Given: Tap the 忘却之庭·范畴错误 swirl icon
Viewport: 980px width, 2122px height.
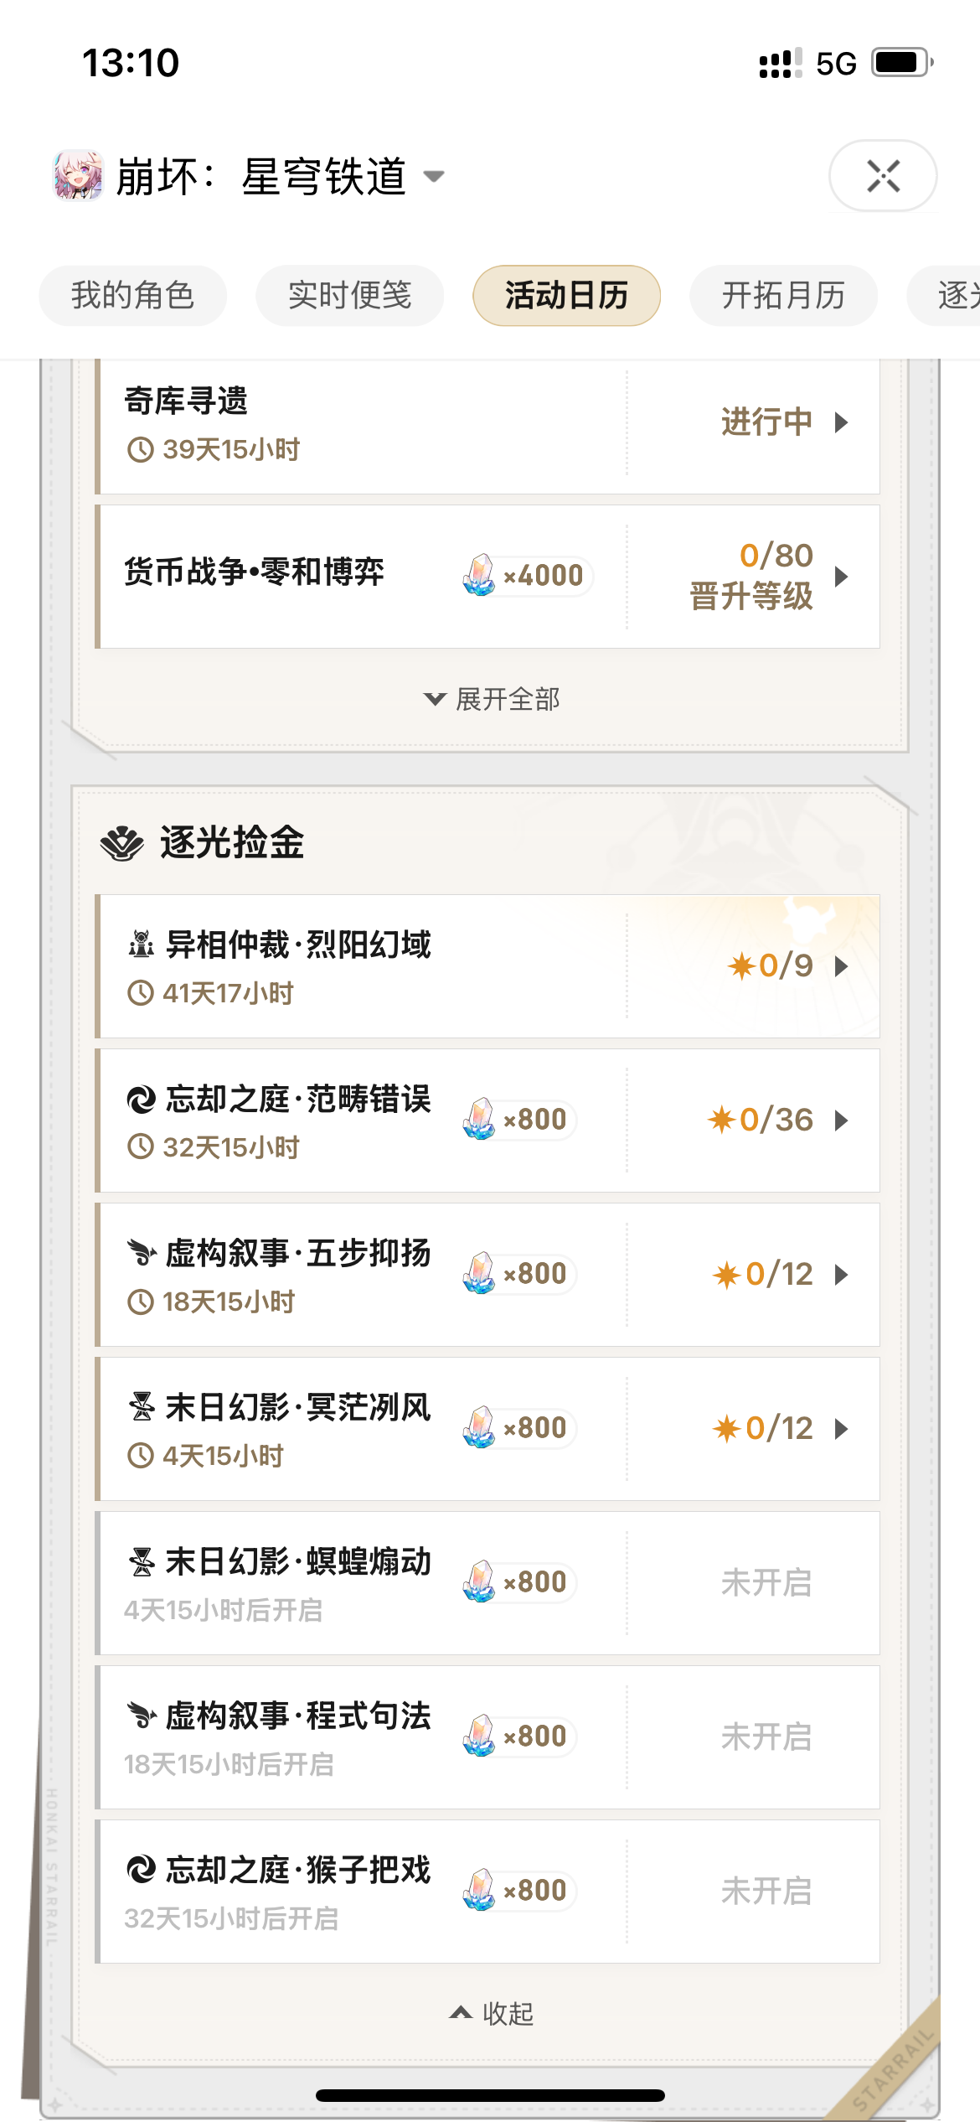Looking at the screenshot, I should point(141,1100).
